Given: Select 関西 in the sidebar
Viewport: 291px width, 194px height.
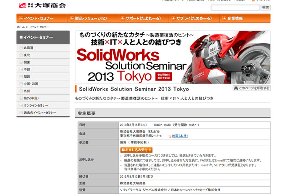Looking at the screenshot, I should [43, 77].
